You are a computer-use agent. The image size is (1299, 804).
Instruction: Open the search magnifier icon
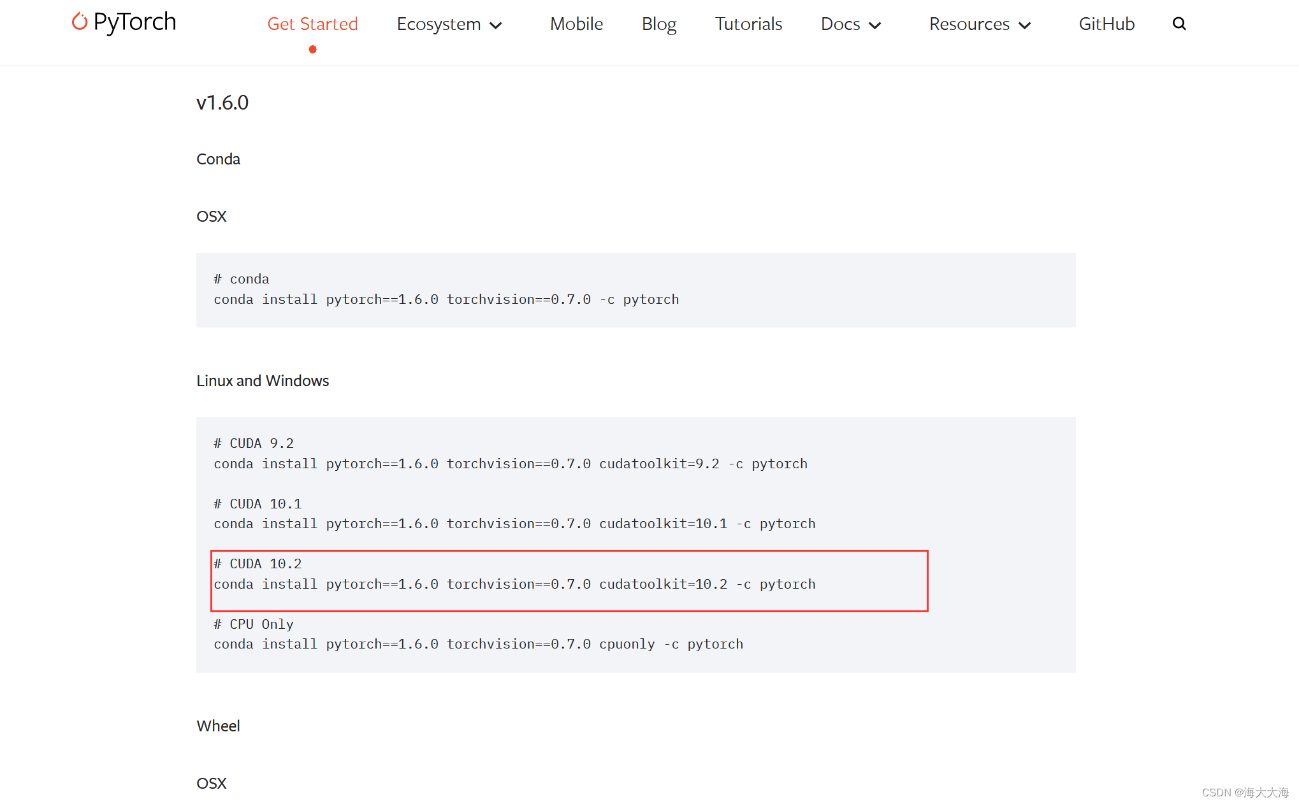click(x=1179, y=24)
